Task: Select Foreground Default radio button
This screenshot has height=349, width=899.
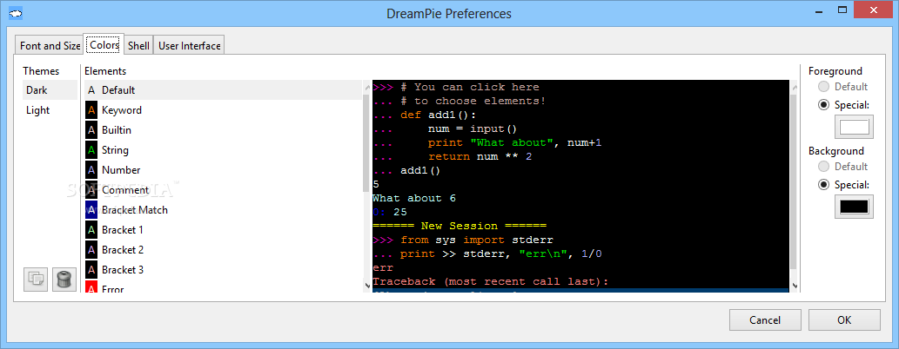Action: pos(824,87)
